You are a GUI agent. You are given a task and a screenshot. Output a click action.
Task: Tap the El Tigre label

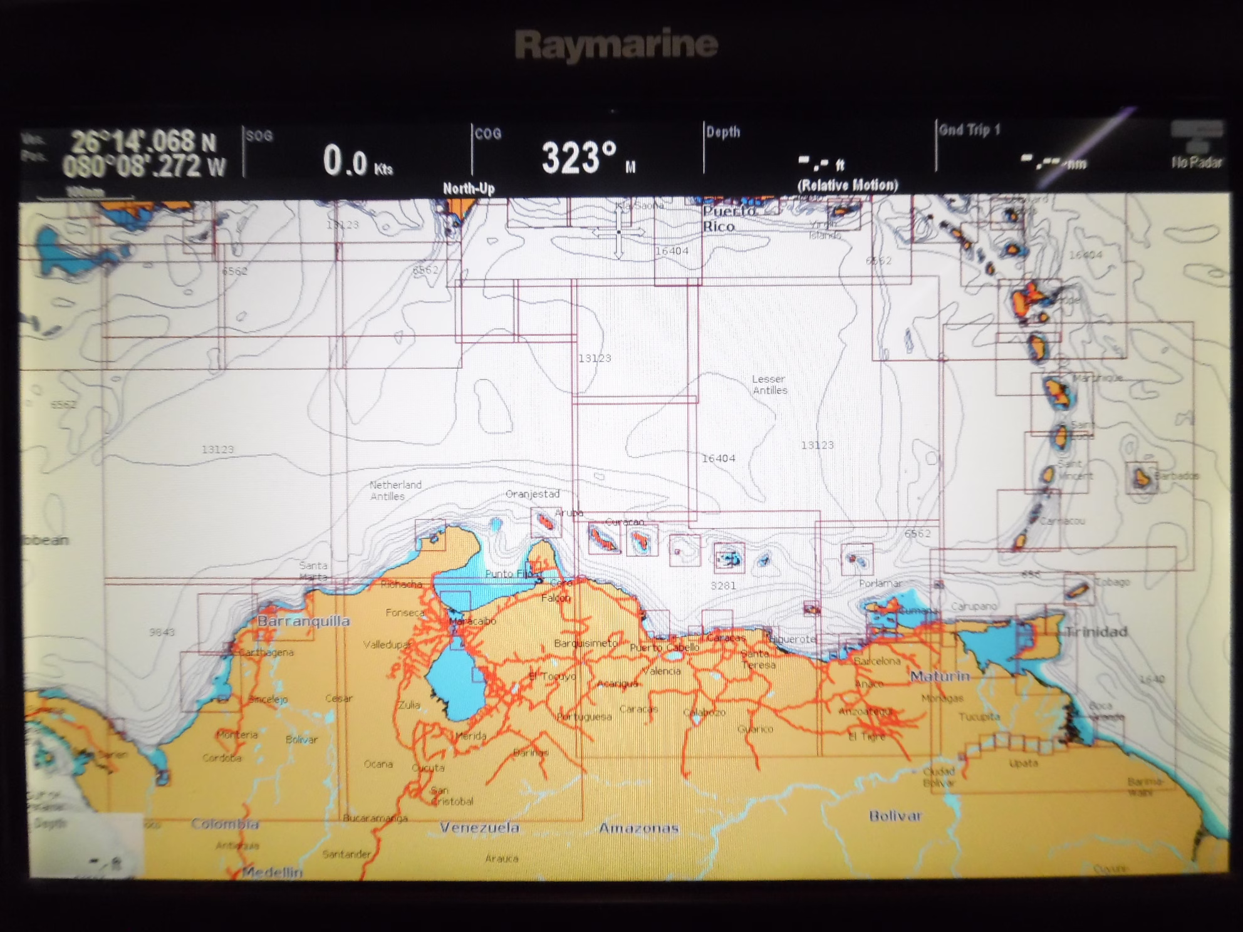tap(866, 737)
